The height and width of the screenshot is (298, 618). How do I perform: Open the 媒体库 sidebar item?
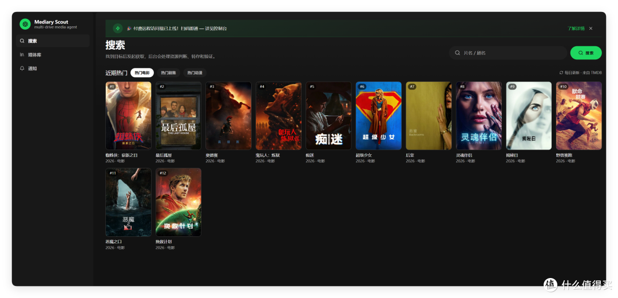pyautogui.click(x=53, y=55)
